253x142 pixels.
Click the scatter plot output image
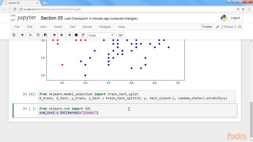[113, 62]
